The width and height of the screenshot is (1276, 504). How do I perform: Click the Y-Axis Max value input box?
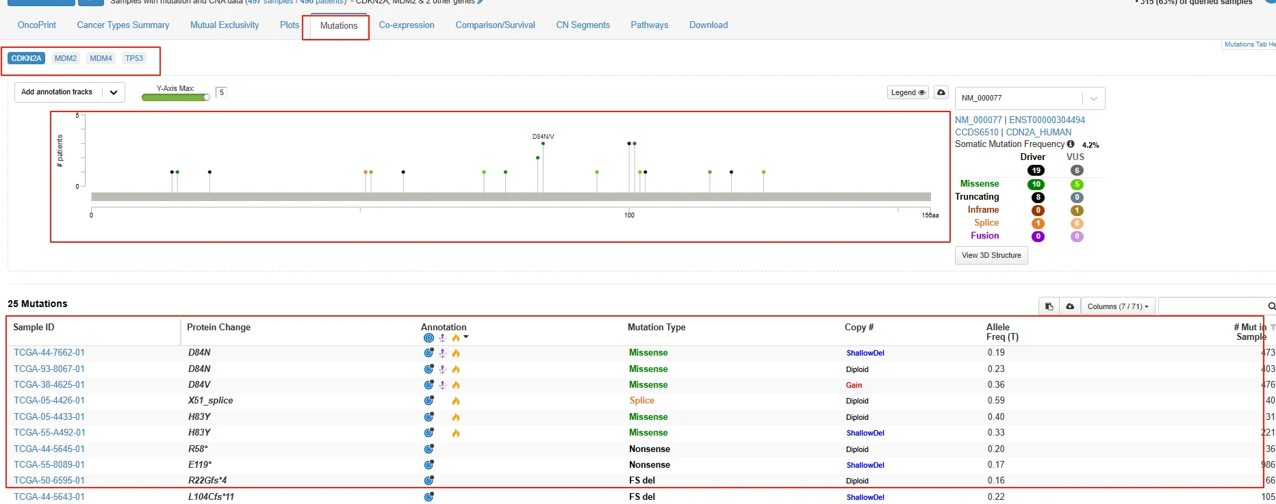(221, 92)
